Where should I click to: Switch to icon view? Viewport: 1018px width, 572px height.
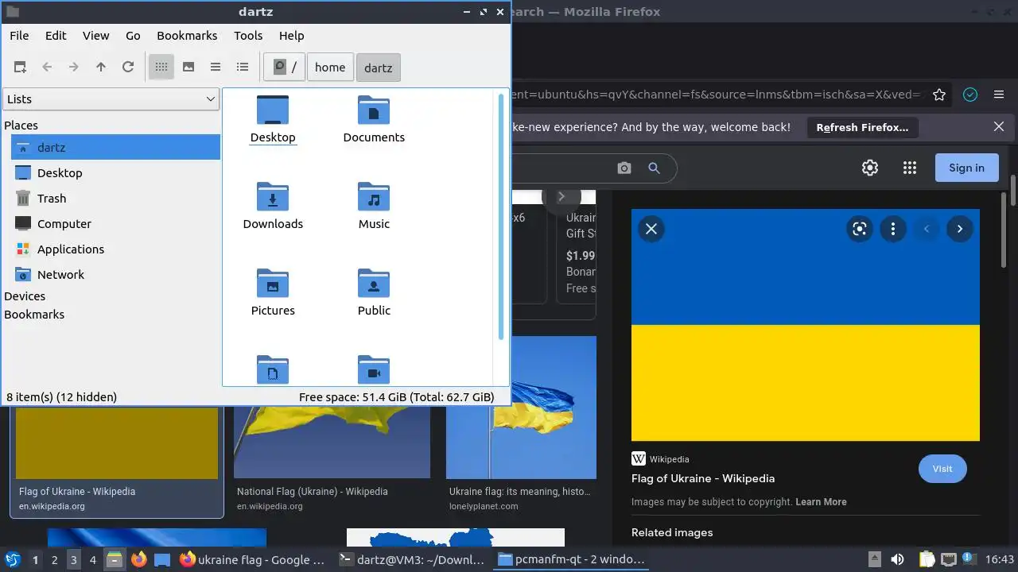[161, 68]
